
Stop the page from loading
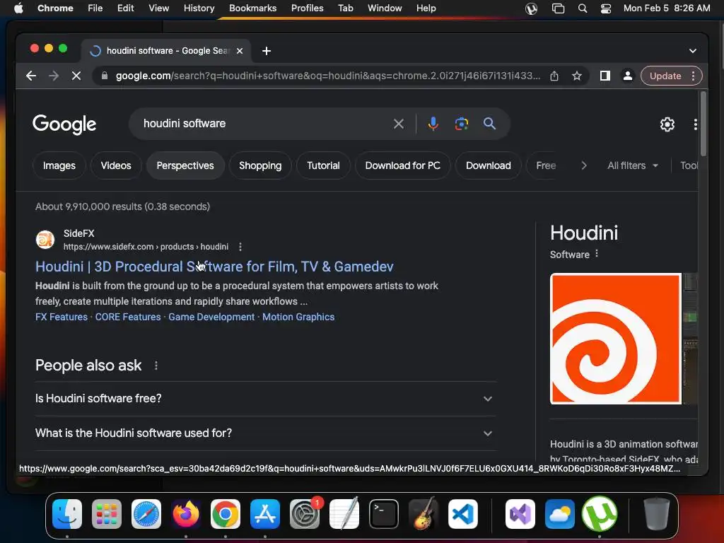76,76
